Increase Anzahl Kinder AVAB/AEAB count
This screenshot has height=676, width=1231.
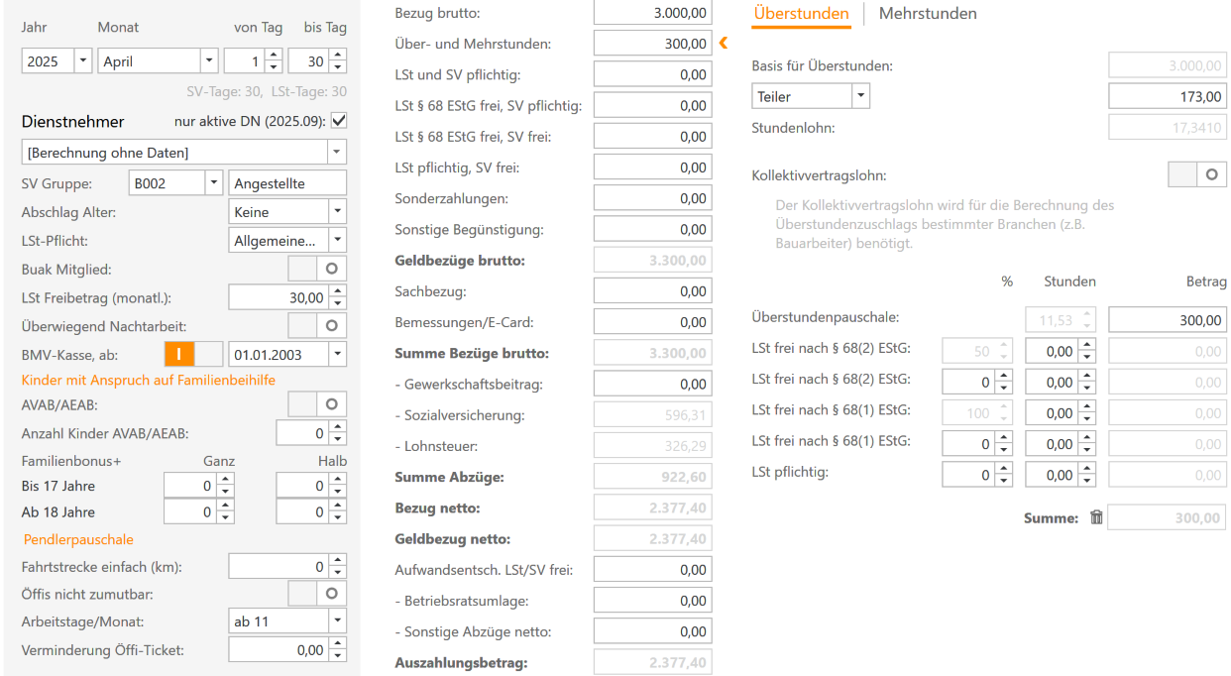(338, 427)
